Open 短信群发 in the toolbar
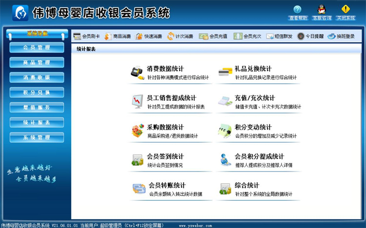Screen dimensions: 366x228 pos(279,37)
